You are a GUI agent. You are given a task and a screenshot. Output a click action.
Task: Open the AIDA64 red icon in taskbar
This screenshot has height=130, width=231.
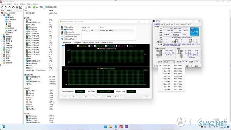(x=121, y=127)
